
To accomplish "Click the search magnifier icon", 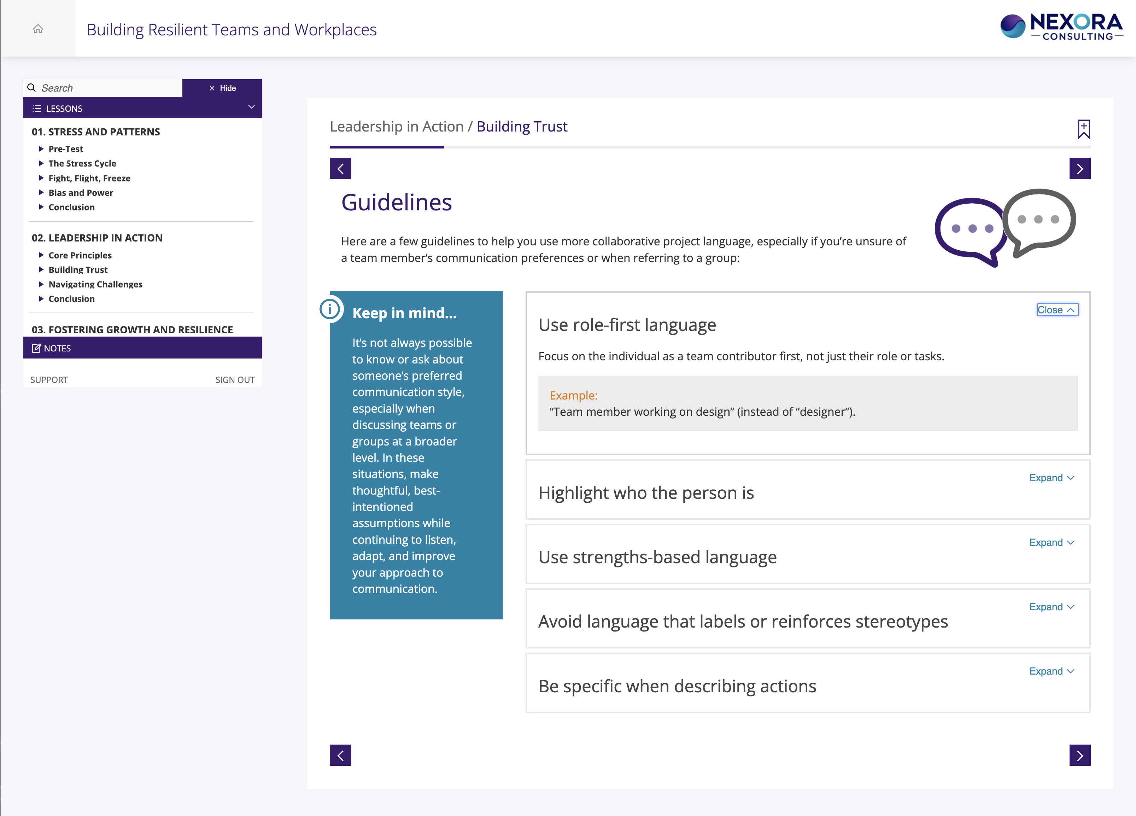I will 31,88.
